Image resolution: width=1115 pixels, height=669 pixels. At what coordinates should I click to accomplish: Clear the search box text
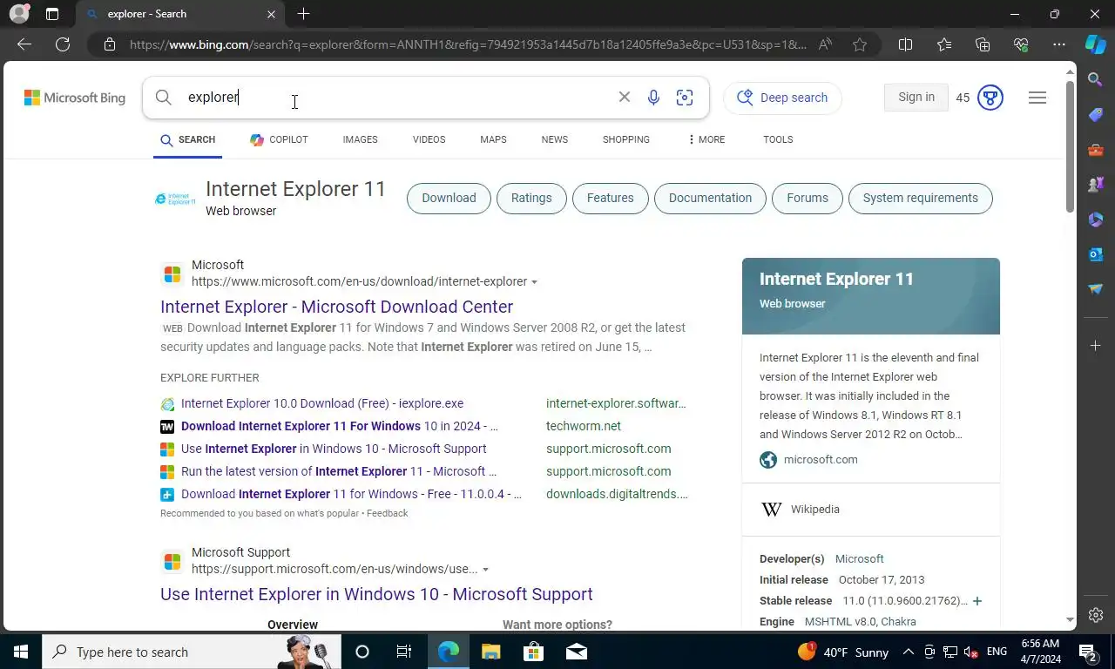coord(624,97)
